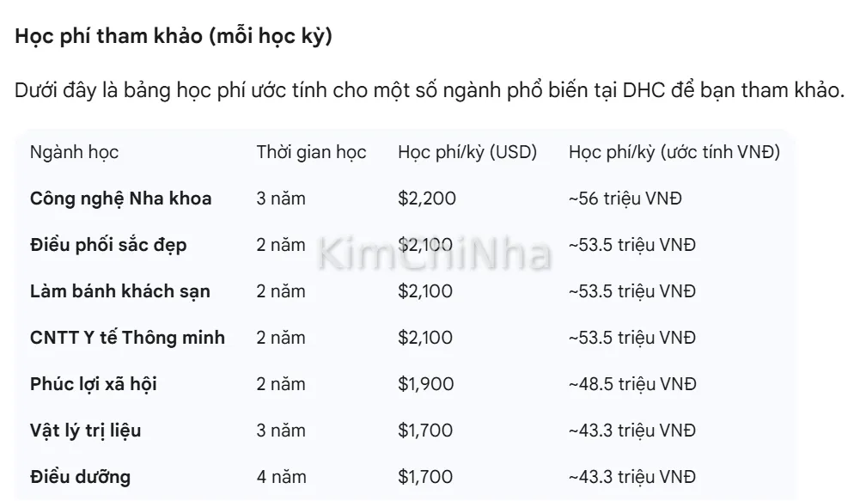Screen dimensions: 866x501
Task: Click the intro paragraph mentioning DHC
Action: (430, 92)
